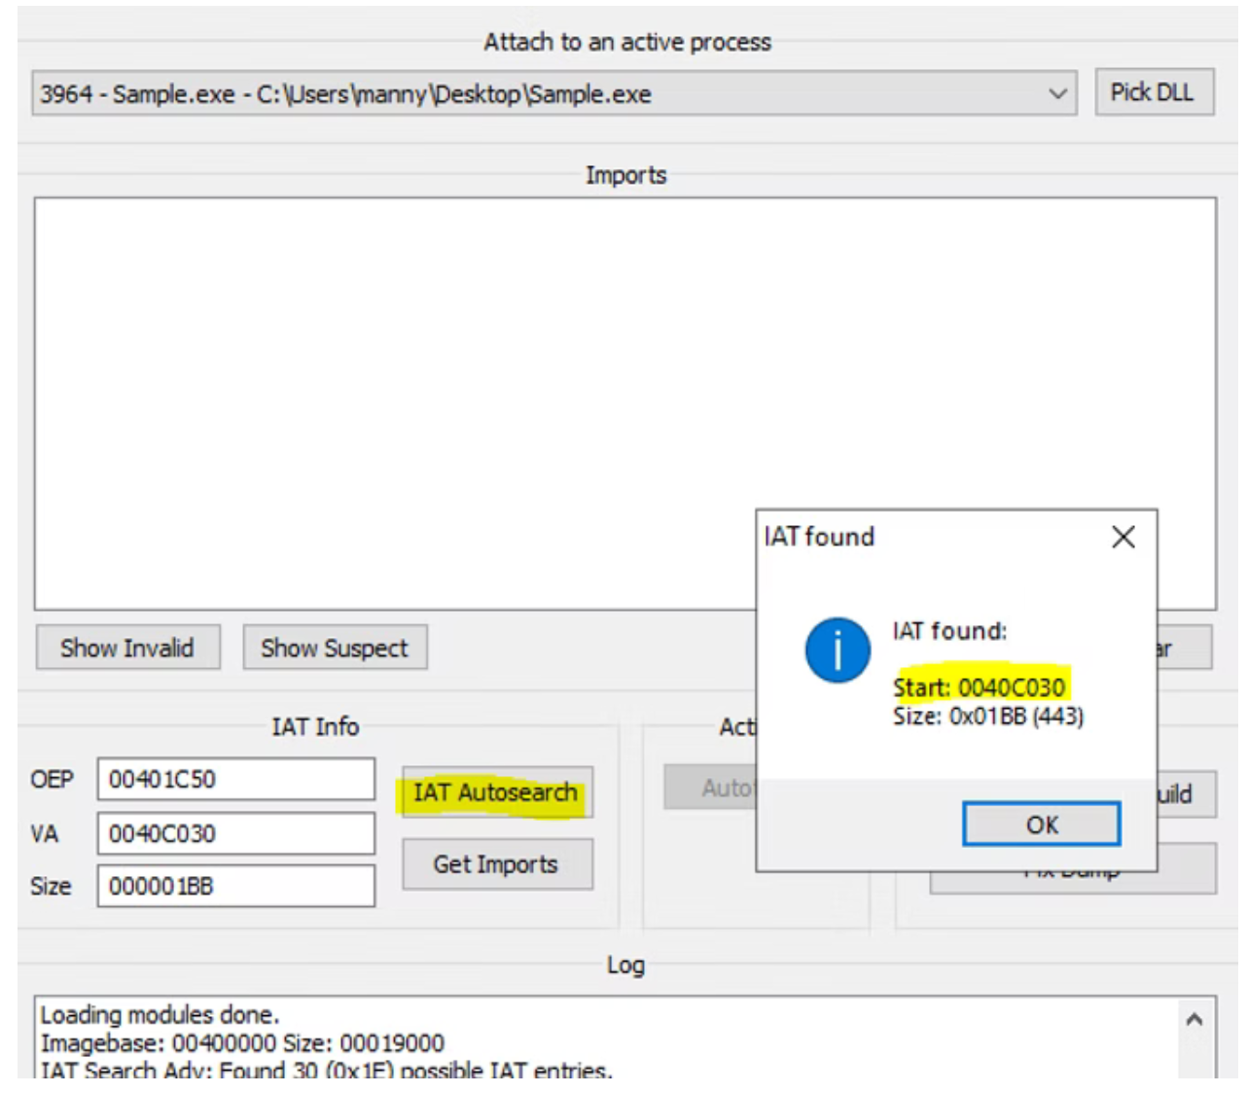Viewport: 1248px width, 1093px height.
Task: Click the highlighted Start: 0040C030 text
Action: point(979,688)
